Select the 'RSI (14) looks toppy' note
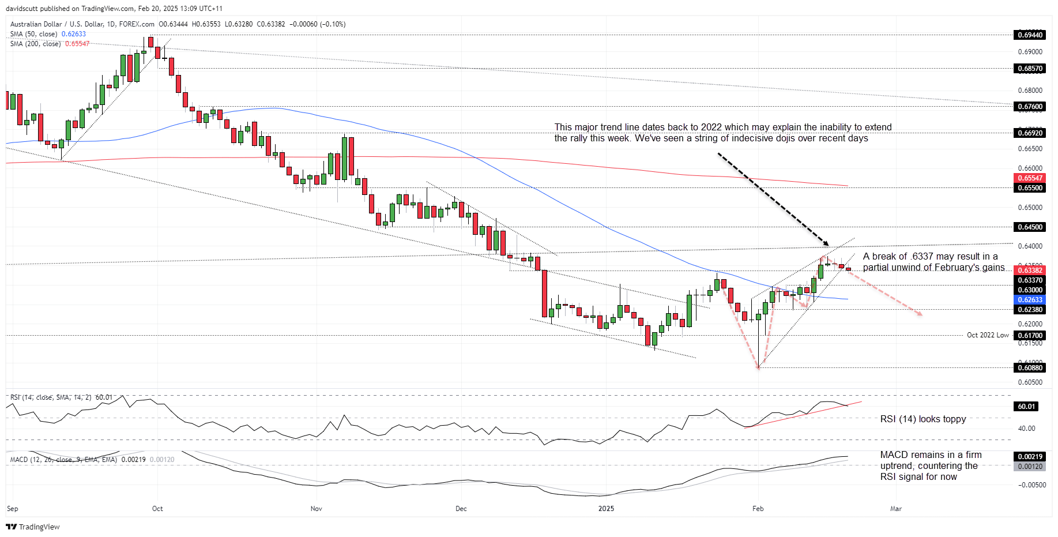This screenshot has width=1058, height=537. click(x=923, y=419)
